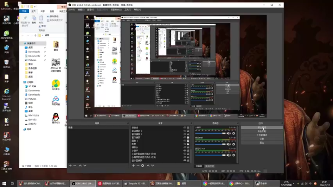
Task: Open source properties gear in Sources panel
Action: (x=143, y=165)
